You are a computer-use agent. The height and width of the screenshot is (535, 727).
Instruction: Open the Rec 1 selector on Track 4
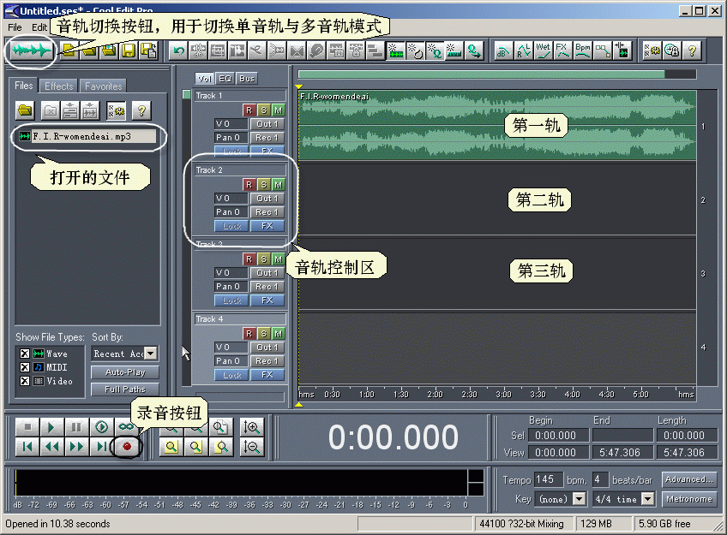tap(267, 361)
